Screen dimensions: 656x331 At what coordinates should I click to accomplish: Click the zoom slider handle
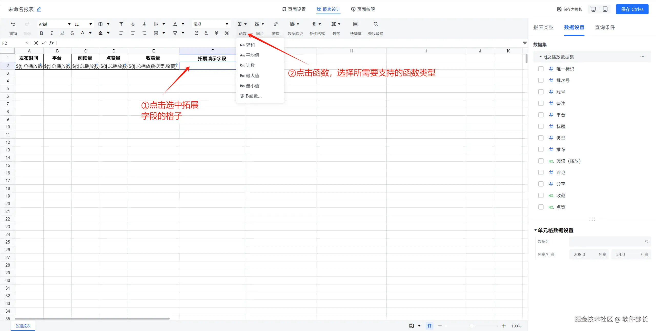click(x=471, y=326)
